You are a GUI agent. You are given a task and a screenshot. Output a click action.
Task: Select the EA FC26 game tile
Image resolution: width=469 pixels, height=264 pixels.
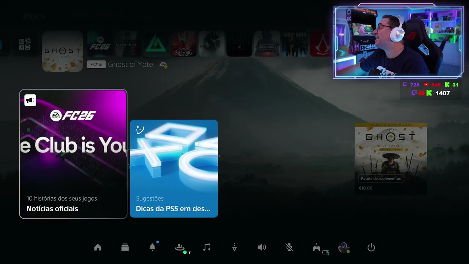pyautogui.click(x=100, y=44)
